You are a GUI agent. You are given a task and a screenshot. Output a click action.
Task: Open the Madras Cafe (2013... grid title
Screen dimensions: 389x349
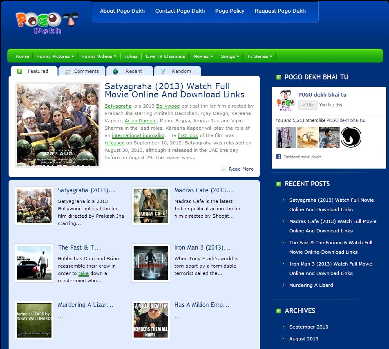pyautogui.click(x=203, y=191)
